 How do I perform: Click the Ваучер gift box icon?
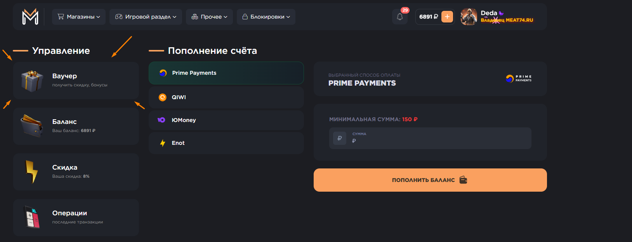point(32,80)
